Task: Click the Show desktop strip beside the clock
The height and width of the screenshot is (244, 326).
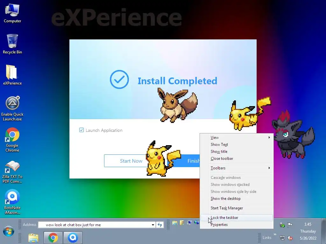Action: [323, 231]
